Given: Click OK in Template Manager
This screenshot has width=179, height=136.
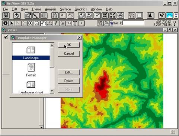Looking at the screenshot, I should [x=69, y=45].
